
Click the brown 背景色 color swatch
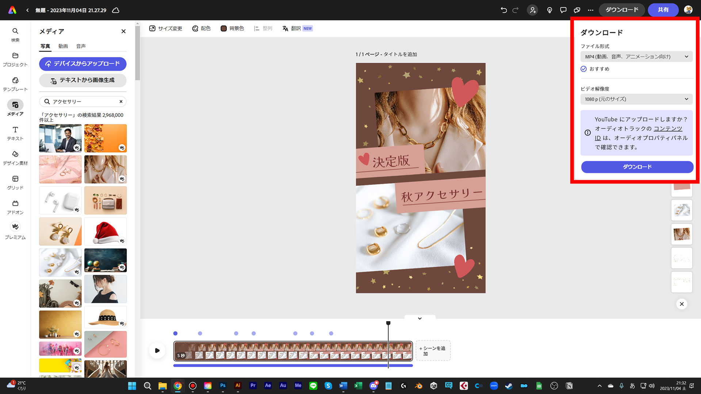[223, 28]
